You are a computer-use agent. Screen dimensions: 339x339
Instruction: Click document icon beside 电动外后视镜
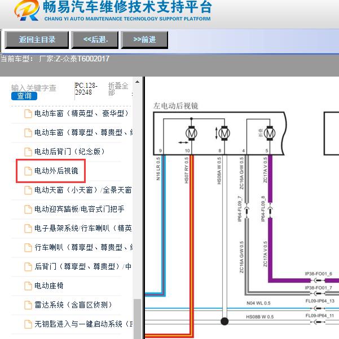pos(28,171)
